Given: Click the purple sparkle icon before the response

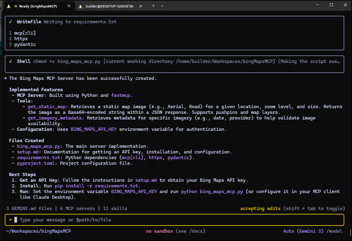Looking at the screenshot, I should [x=5, y=78].
